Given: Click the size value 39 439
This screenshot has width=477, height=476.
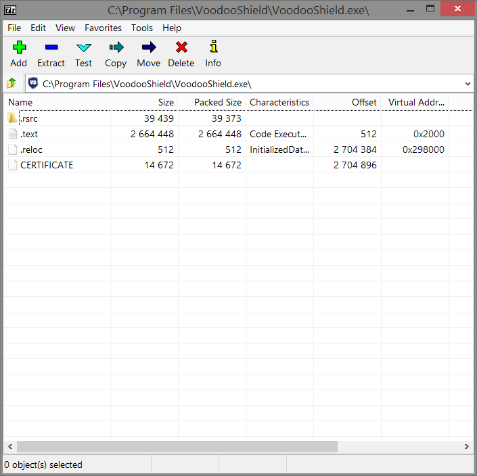Looking at the screenshot, I should click(x=158, y=118).
